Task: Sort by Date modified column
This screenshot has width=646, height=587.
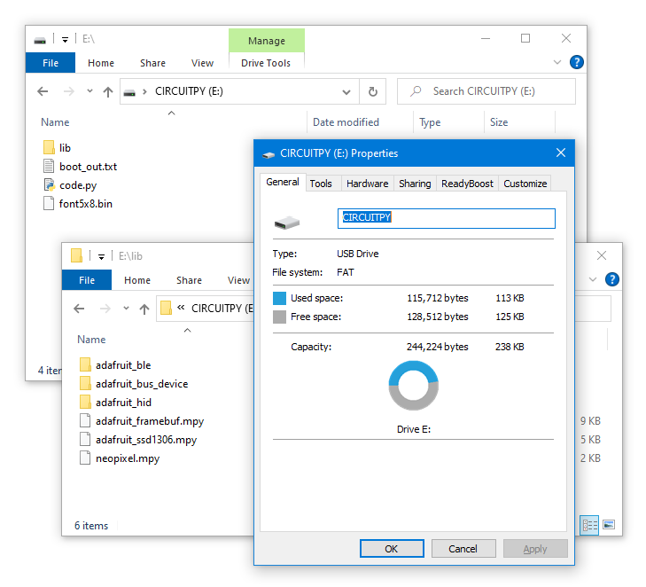Action: point(346,122)
